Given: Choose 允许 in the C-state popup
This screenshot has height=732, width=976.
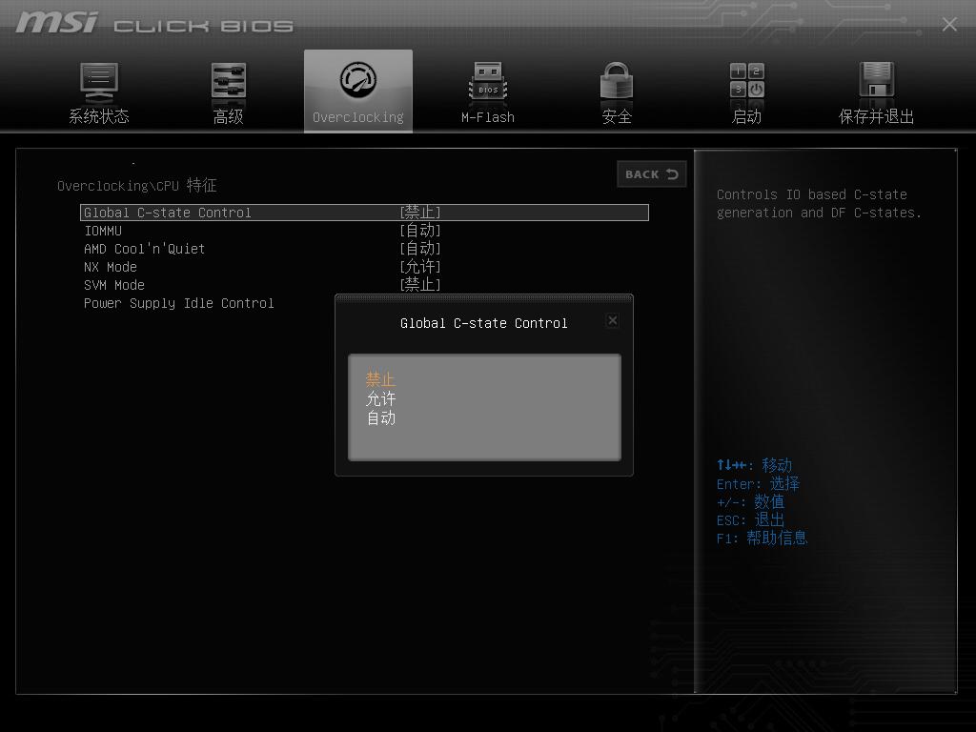Looking at the screenshot, I should [380, 398].
